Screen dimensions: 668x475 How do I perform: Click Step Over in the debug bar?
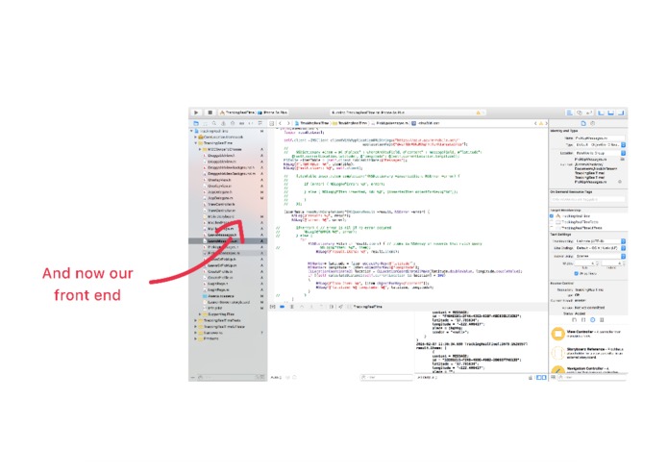click(302, 307)
